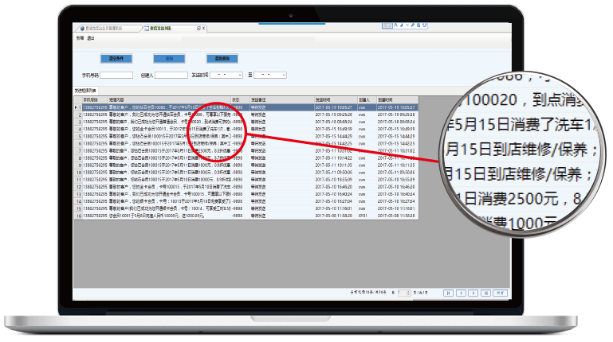Go to the next page of results

point(474,293)
